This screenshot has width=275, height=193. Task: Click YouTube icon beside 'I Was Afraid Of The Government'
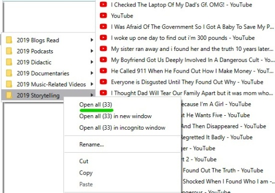[103, 26]
